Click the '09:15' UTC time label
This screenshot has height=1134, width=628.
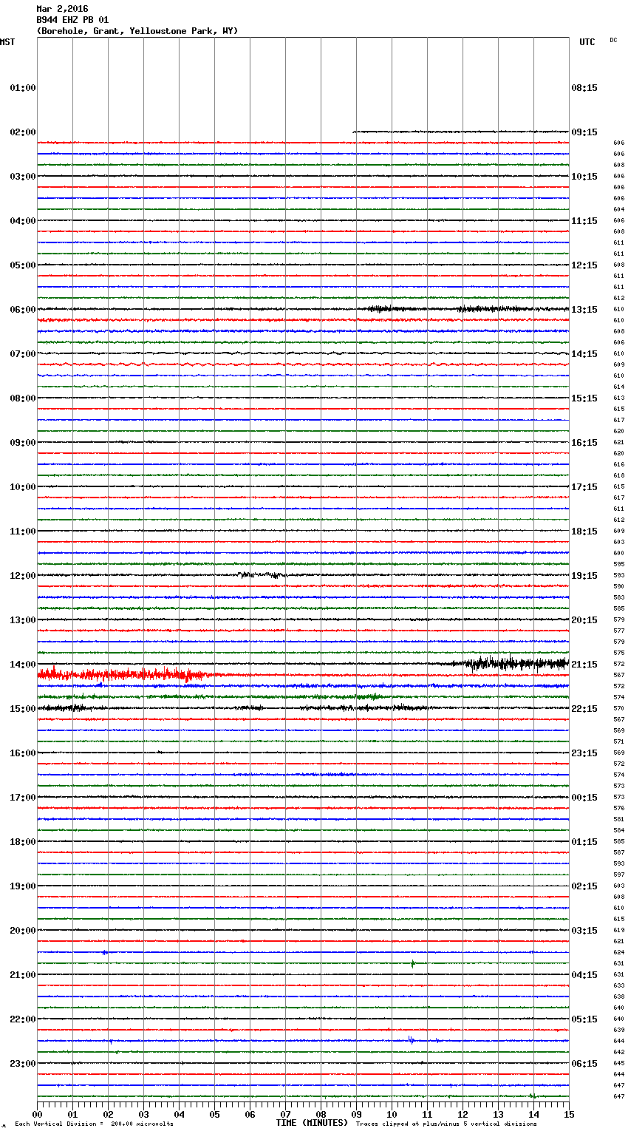click(x=584, y=132)
